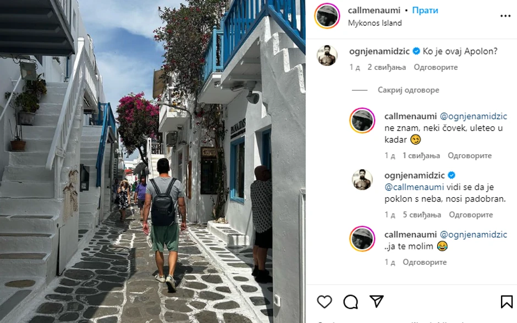Click callmenaumi avatar on 'ne znam' reply
The height and width of the screenshot is (323, 517).
pyautogui.click(x=362, y=120)
